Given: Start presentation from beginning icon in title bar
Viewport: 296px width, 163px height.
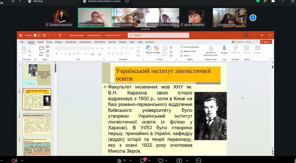Looking at the screenshot, I should (x=60, y=35).
